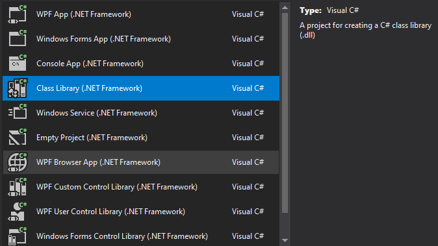Click the Console App template icon
438x246 pixels.
18,64
